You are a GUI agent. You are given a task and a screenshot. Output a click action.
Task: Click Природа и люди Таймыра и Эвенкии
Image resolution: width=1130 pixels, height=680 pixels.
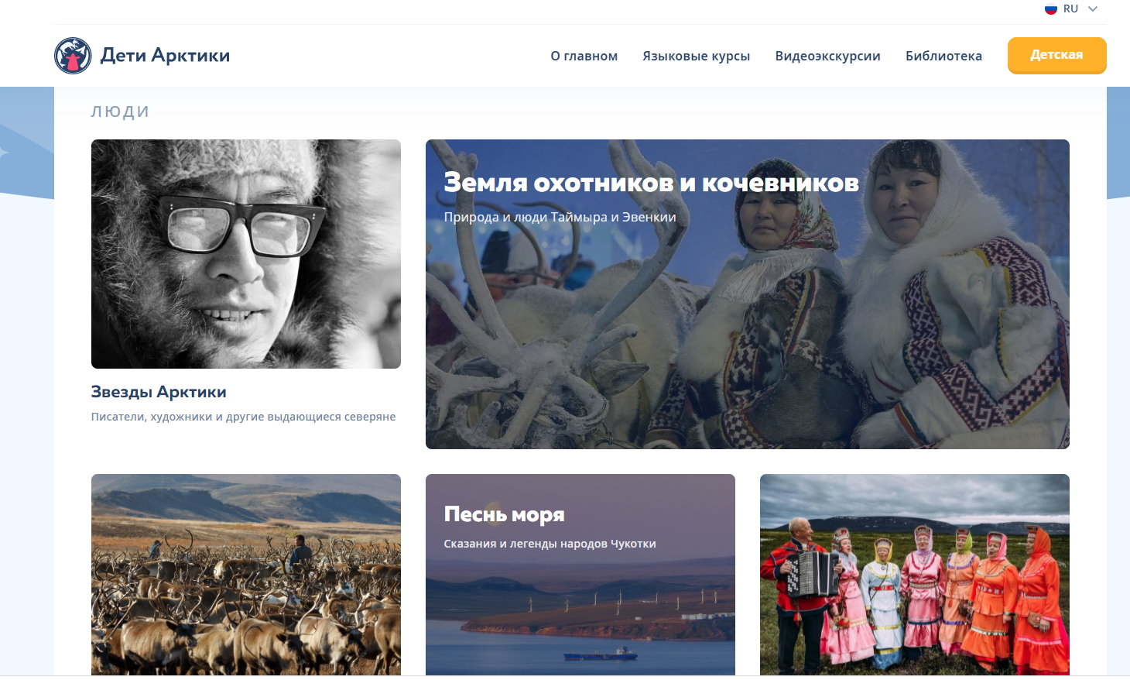560,217
